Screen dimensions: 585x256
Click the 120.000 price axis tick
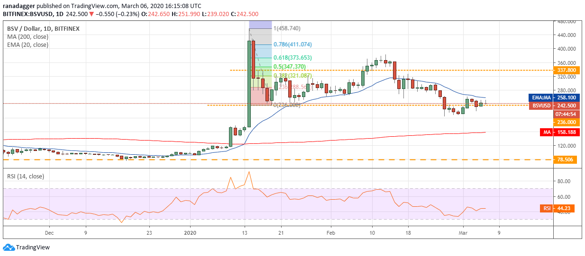pyautogui.click(x=566, y=146)
